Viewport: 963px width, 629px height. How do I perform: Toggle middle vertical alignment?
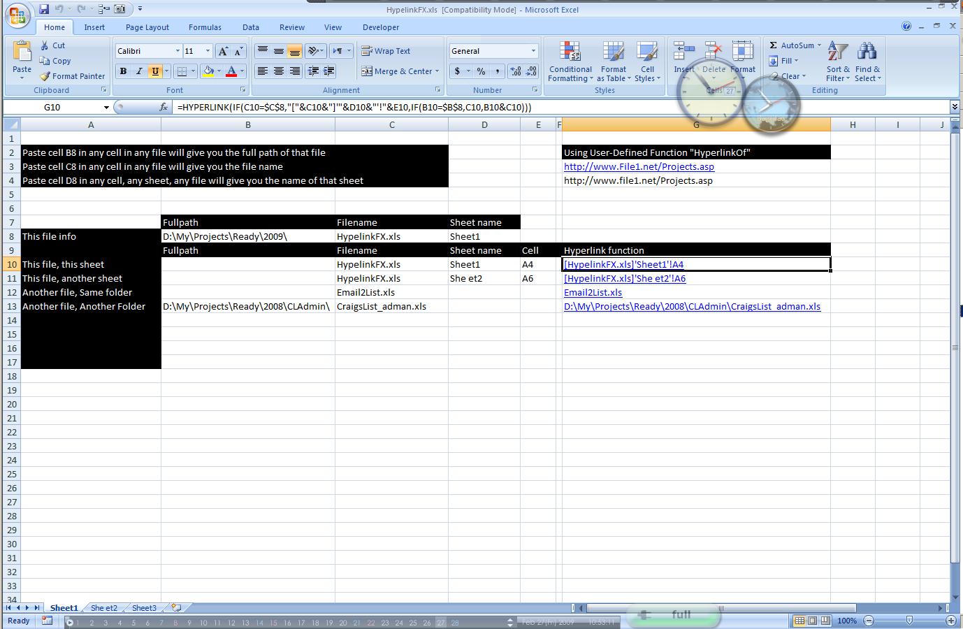(x=278, y=51)
